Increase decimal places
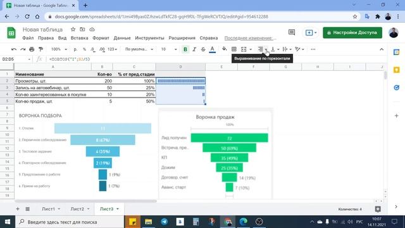 tap(102, 49)
